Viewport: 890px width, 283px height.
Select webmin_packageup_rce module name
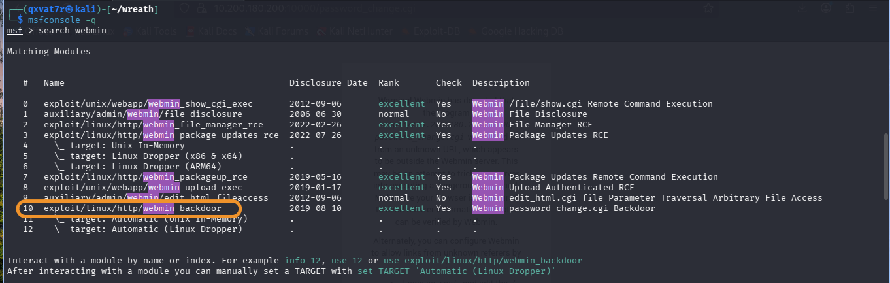tap(146, 177)
